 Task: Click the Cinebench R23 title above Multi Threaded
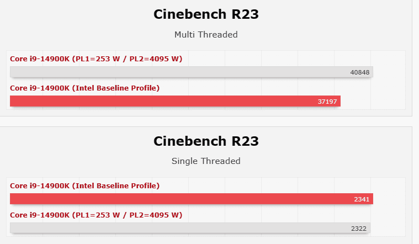pyautogui.click(x=206, y=14)
